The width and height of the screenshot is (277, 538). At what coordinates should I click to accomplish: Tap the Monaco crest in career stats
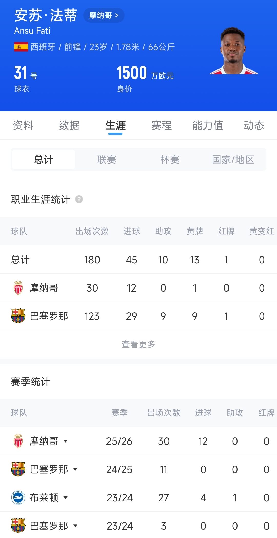pyautogui.click(x=18, y=288)
